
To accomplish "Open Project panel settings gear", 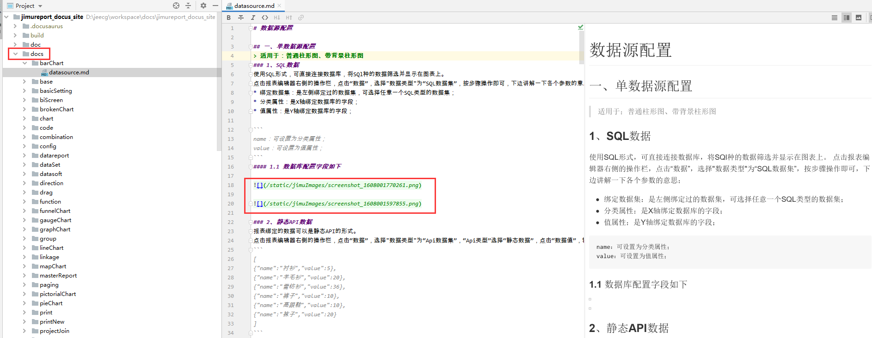I will point(203,6).
